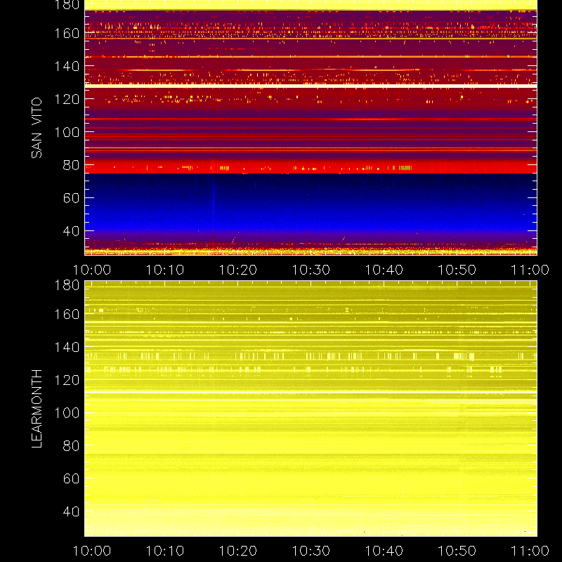Click 10:00 time label under Learmonth plot
562x562 pixels.
92,551
